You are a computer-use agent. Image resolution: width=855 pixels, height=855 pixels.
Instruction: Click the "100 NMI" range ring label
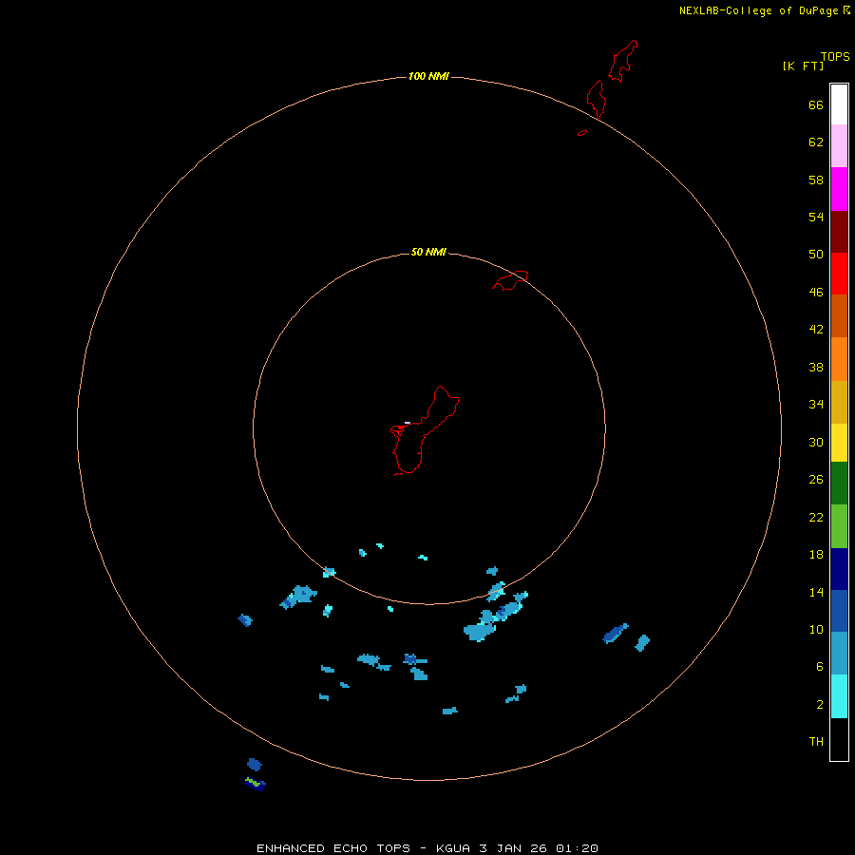click(428, 76)
